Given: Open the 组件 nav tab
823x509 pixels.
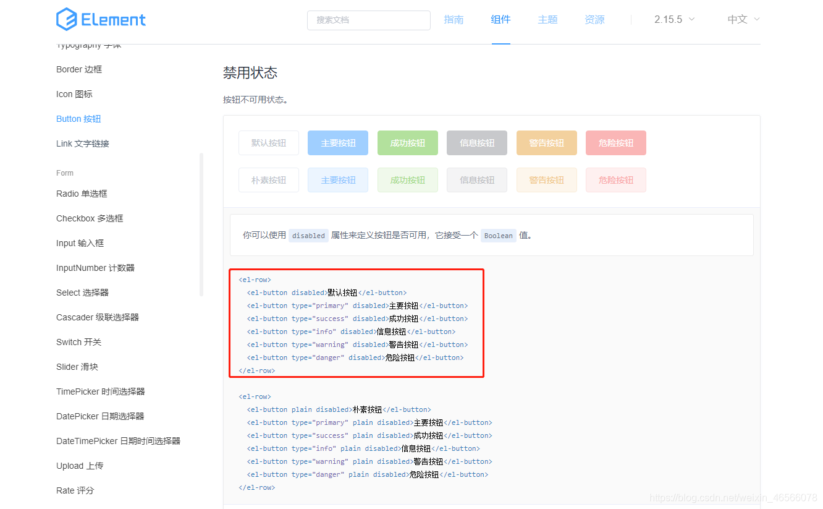Looking at the screenshot, I should tap(500, 19).
